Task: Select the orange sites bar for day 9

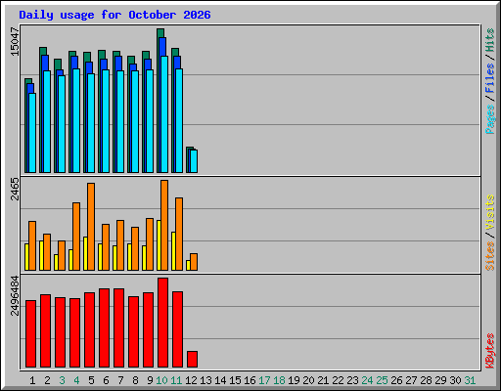Action: 150,244
